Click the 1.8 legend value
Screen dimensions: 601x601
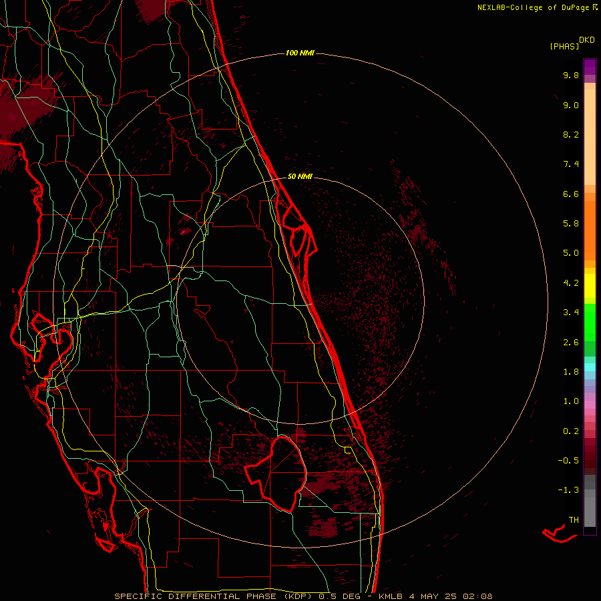(x=571, y=372)
